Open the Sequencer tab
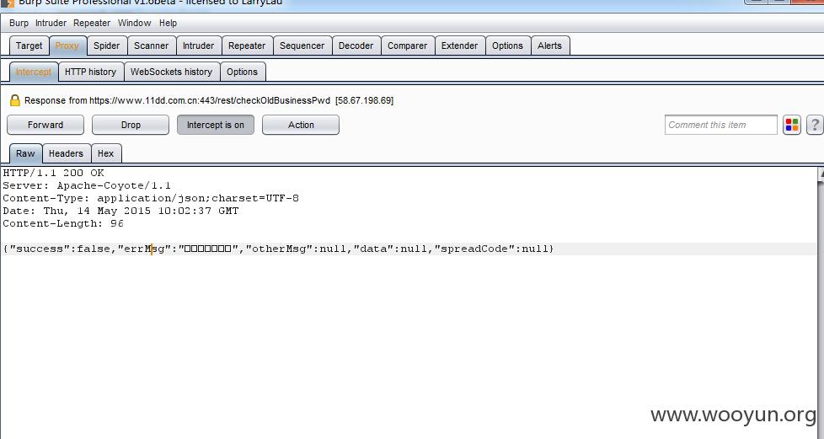Image resolution: width=824 pixels, height=439 pixels. point(302,46)
